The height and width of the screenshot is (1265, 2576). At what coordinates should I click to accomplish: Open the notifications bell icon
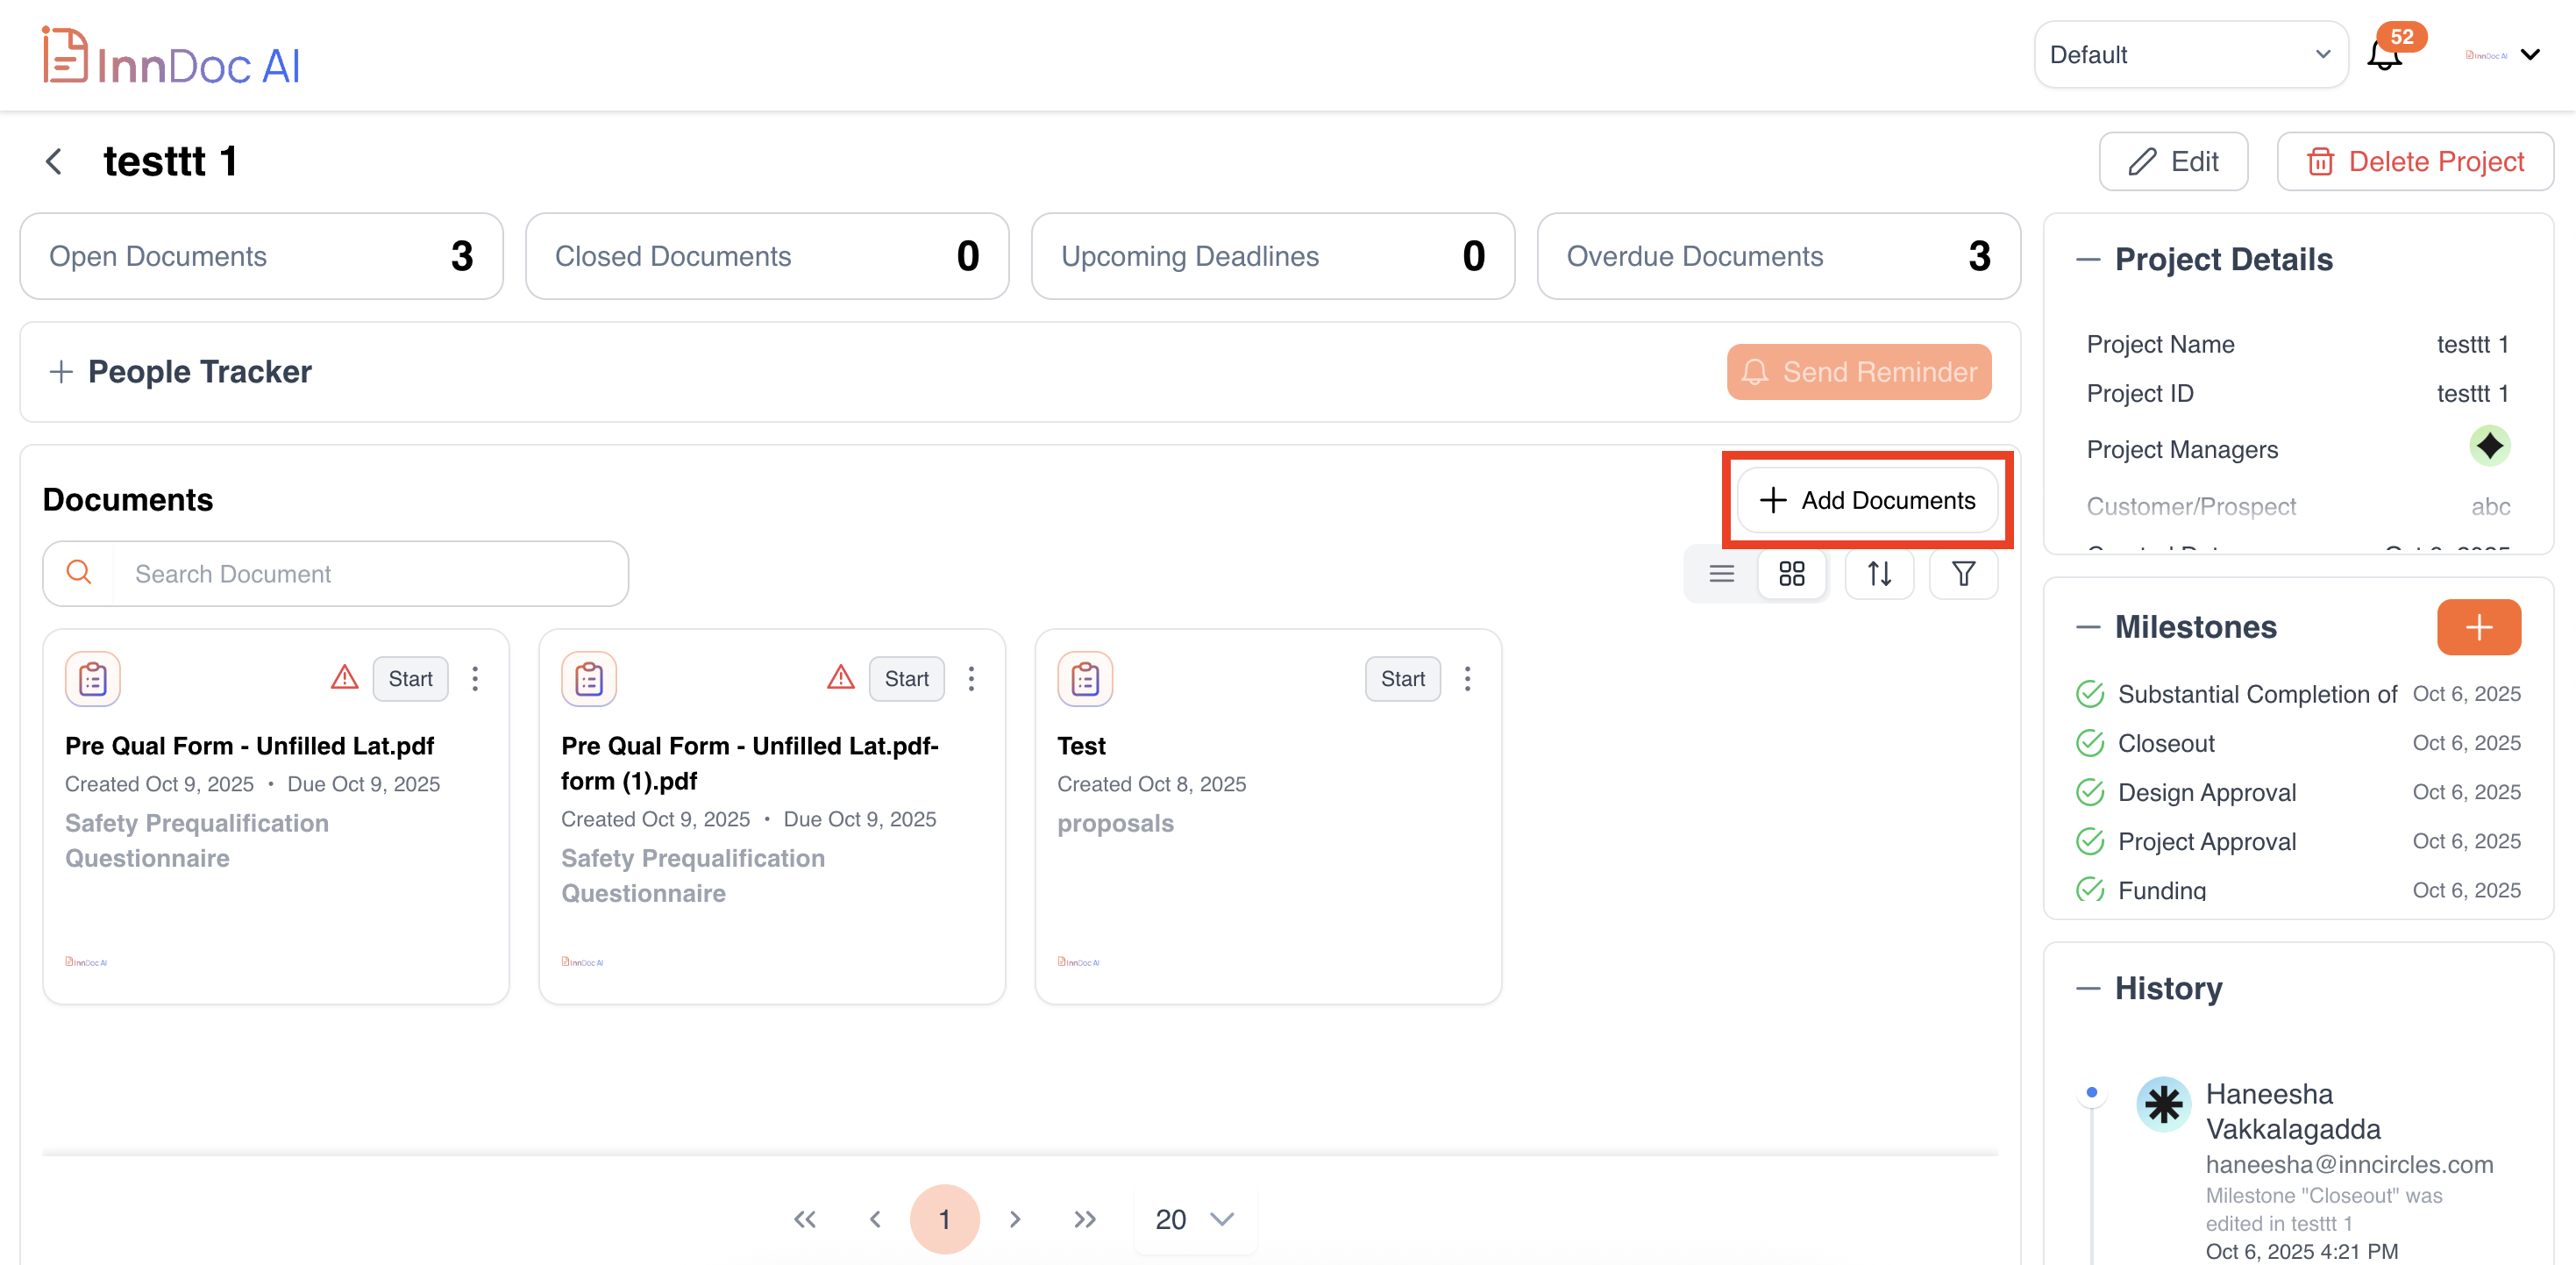(2385, 55)
